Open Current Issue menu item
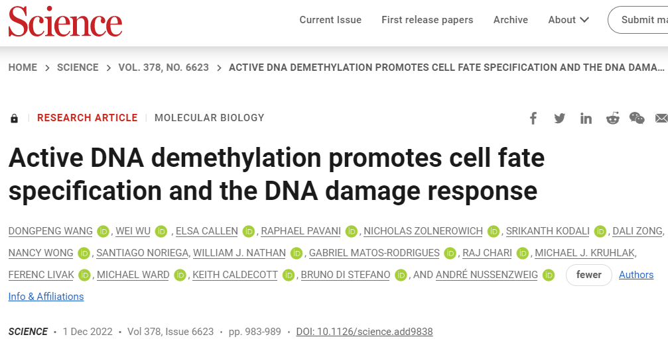Screen dimensions: 668x341 (330, 20)
